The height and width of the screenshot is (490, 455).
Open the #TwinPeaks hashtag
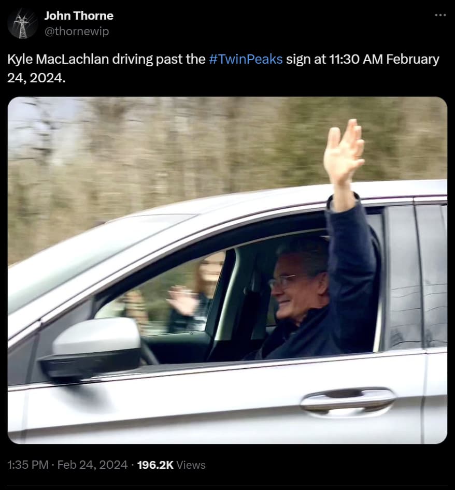[x=246, y=59]
